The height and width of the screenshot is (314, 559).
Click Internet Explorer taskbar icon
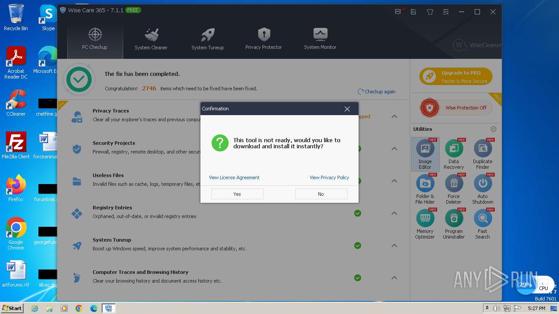coord(35,308)
